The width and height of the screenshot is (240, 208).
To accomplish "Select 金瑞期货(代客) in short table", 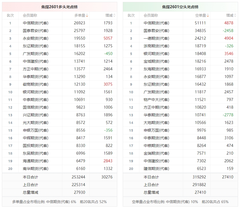I will tap(156, 153).
